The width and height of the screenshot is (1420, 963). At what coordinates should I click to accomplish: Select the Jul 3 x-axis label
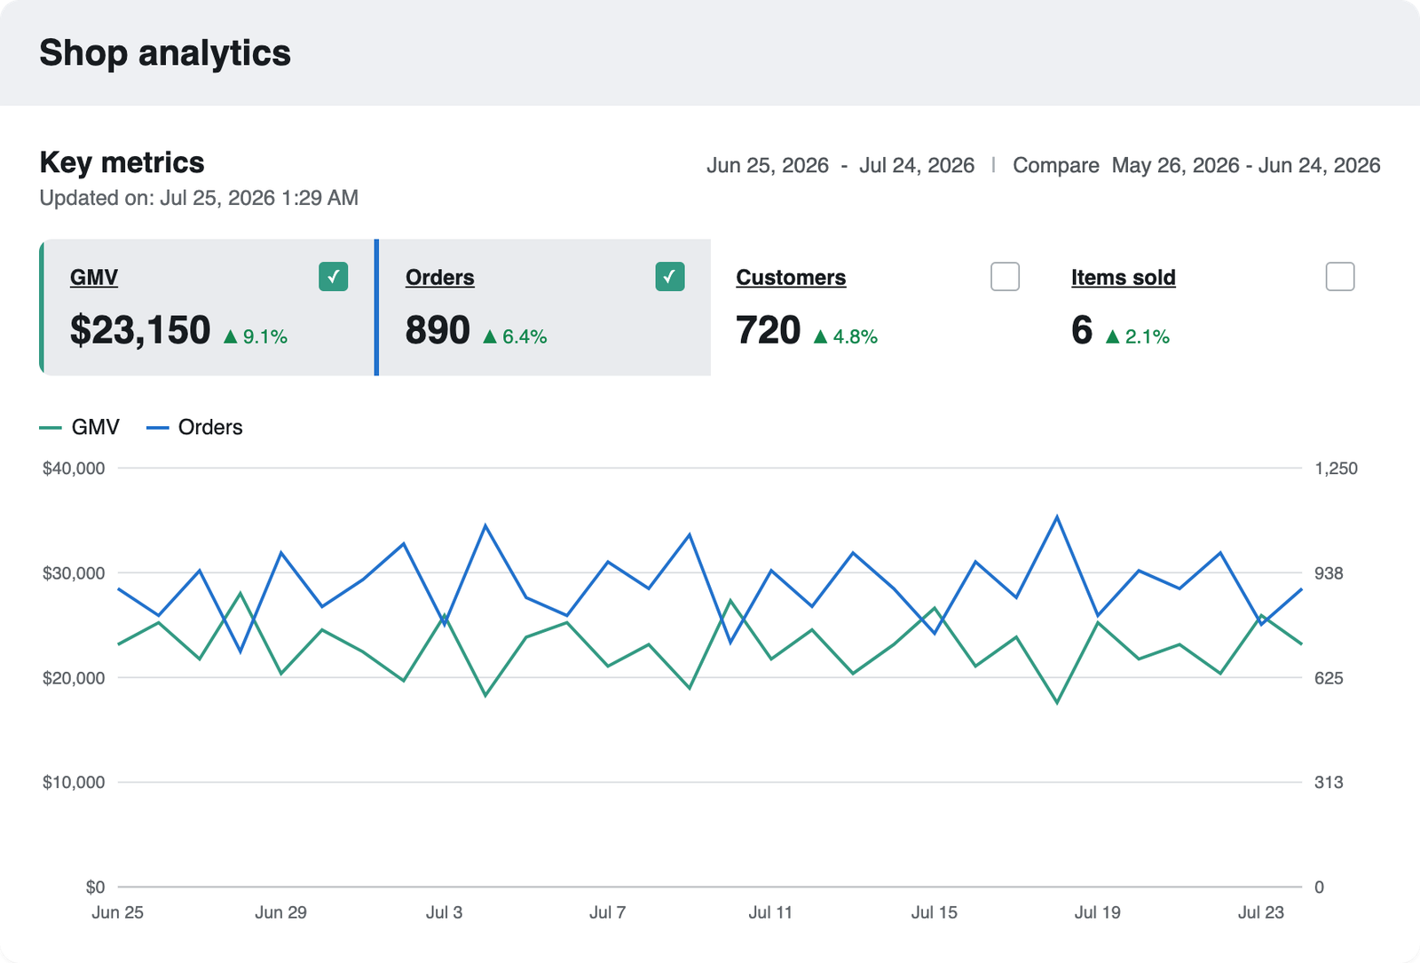[x=444, y=912]
